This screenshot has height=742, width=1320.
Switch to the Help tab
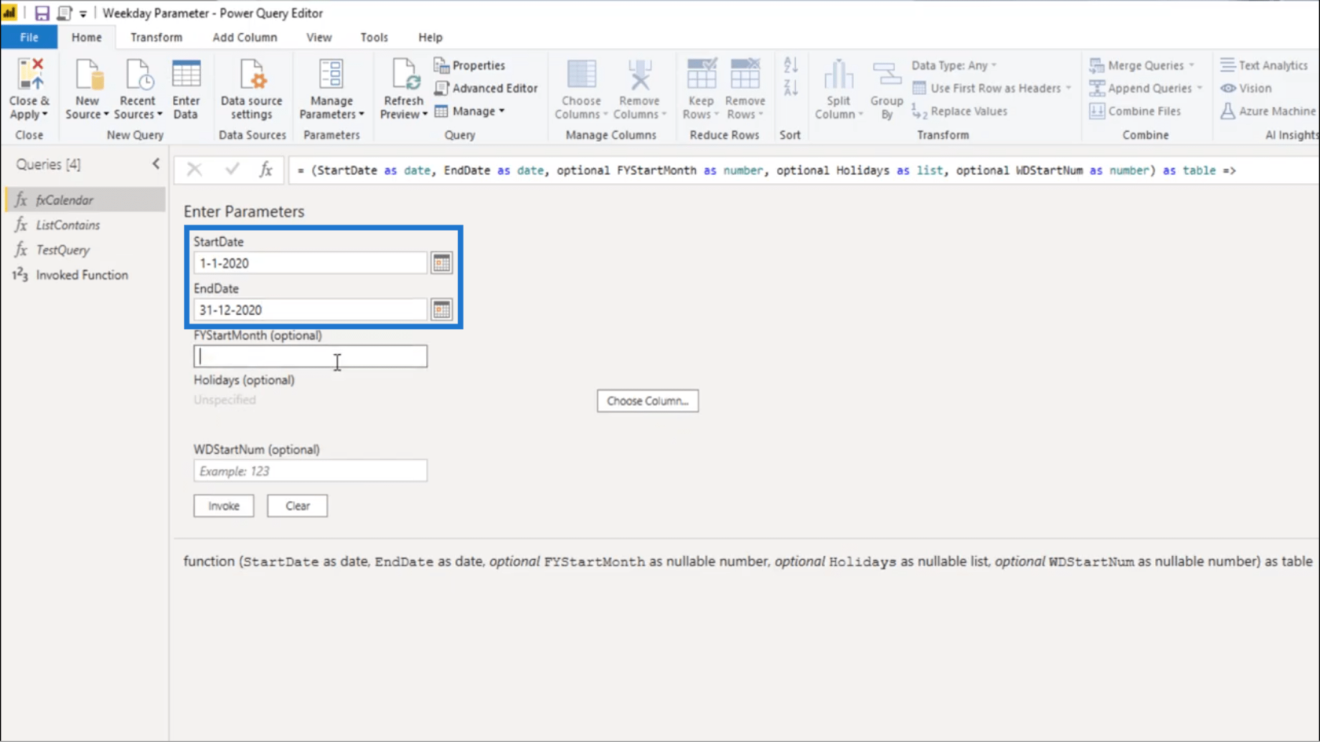point(430,37)
